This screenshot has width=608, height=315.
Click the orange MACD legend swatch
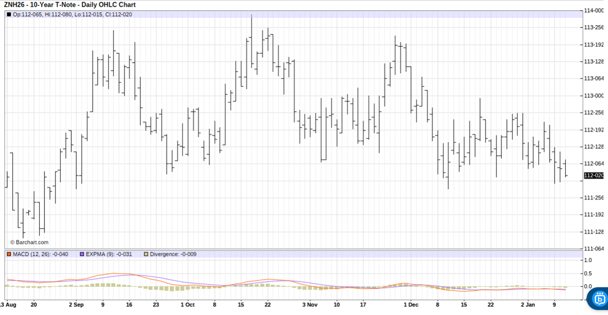9,254
